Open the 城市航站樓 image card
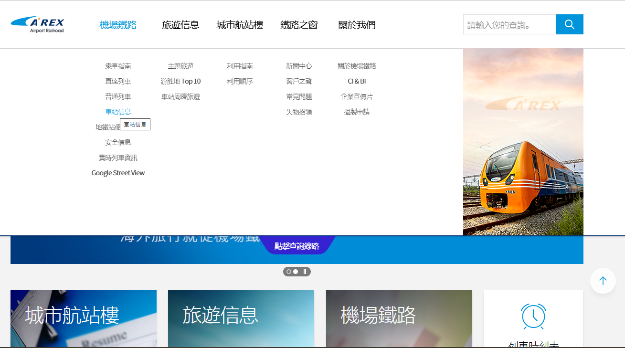Viewport: 625px width, 348px height. (84, 319)
